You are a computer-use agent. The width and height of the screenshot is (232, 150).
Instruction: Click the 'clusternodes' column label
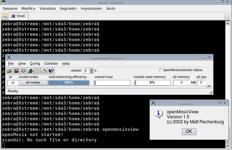click(x=28, y=77)
